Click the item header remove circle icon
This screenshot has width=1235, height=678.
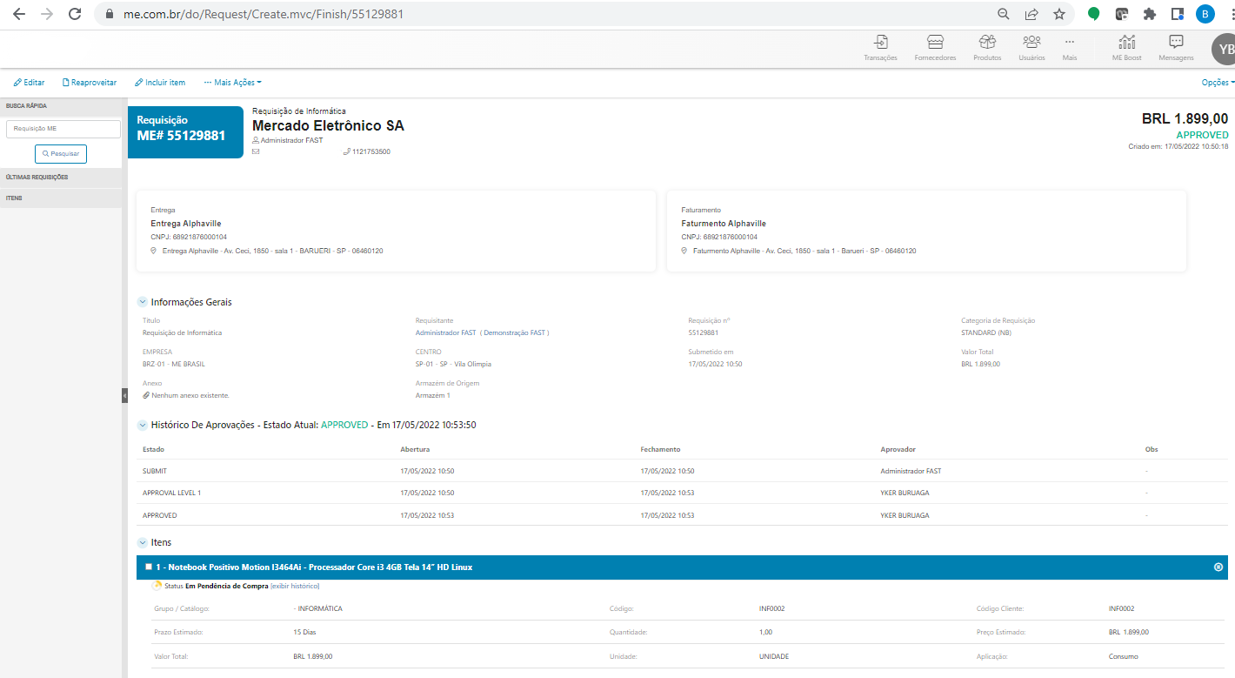coord(1218,567)
